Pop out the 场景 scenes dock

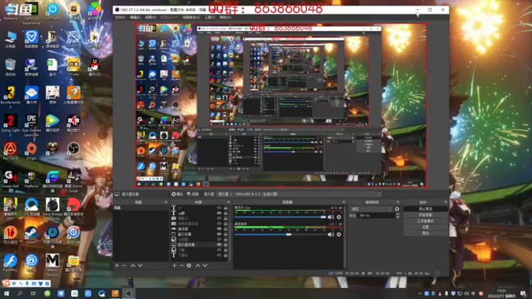[x=166, y=202]
